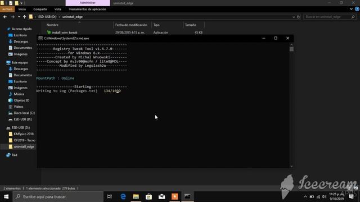The height and width of the screenshot is (202, 360).
Task: Click cmd scrollbar up arrow
Action: point(291,45)
